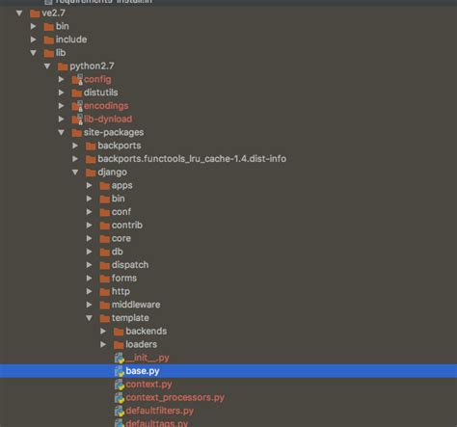Click the distutils folder icon
Screen dimensions: 457x427
click(x=76, y=93)
